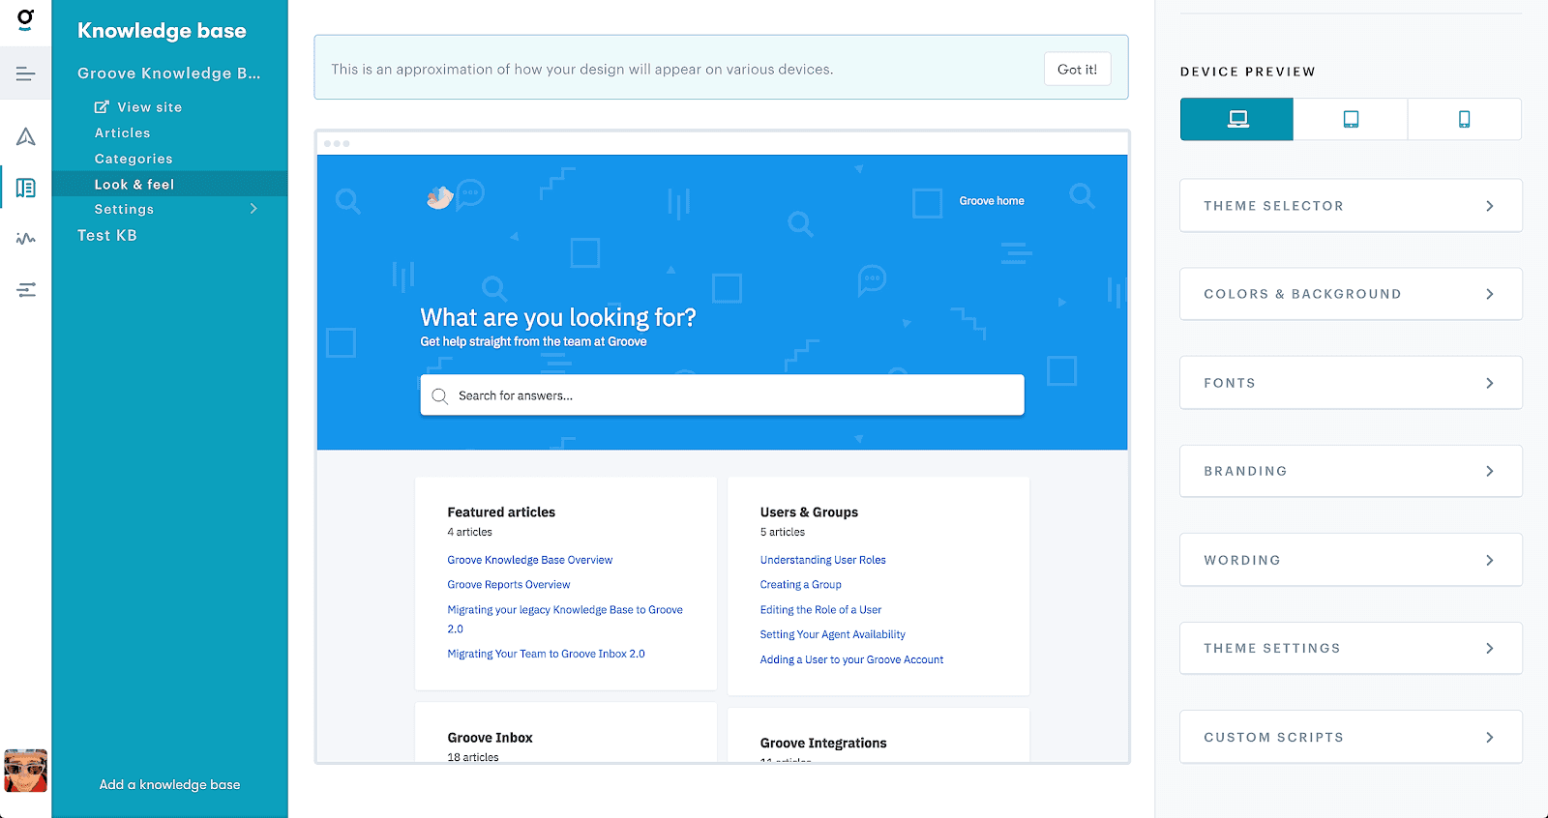
Task: Open the settings sliders icon in left rail
Action: click(26, 289)
